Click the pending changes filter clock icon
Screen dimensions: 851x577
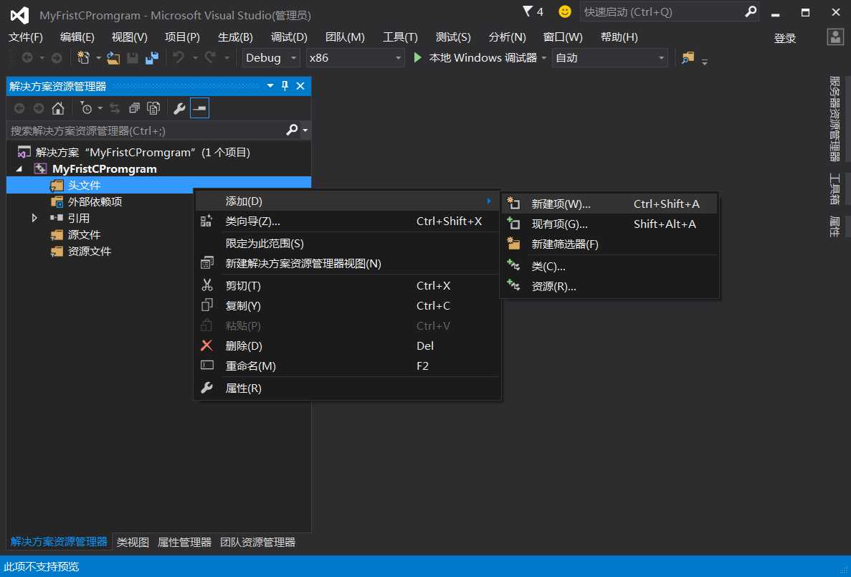(x=86, y=108)
